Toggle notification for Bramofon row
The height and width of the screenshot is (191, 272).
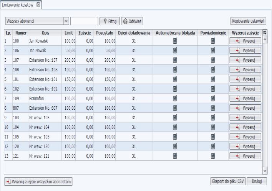click(x=213, y=98)
